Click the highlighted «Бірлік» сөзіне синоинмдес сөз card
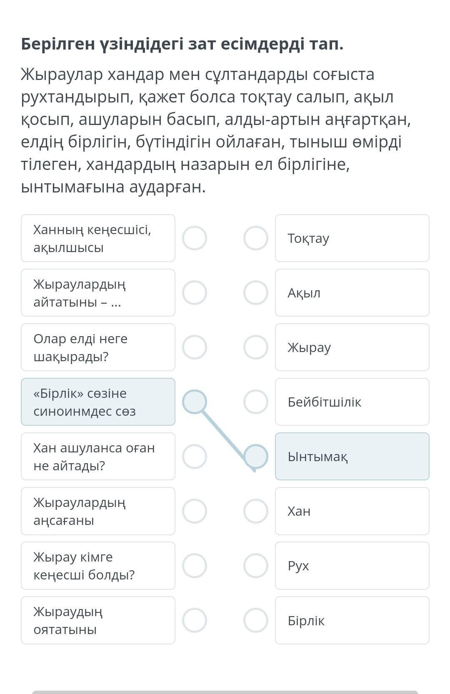This screenshot has width=450, height=694. point(98,402)
